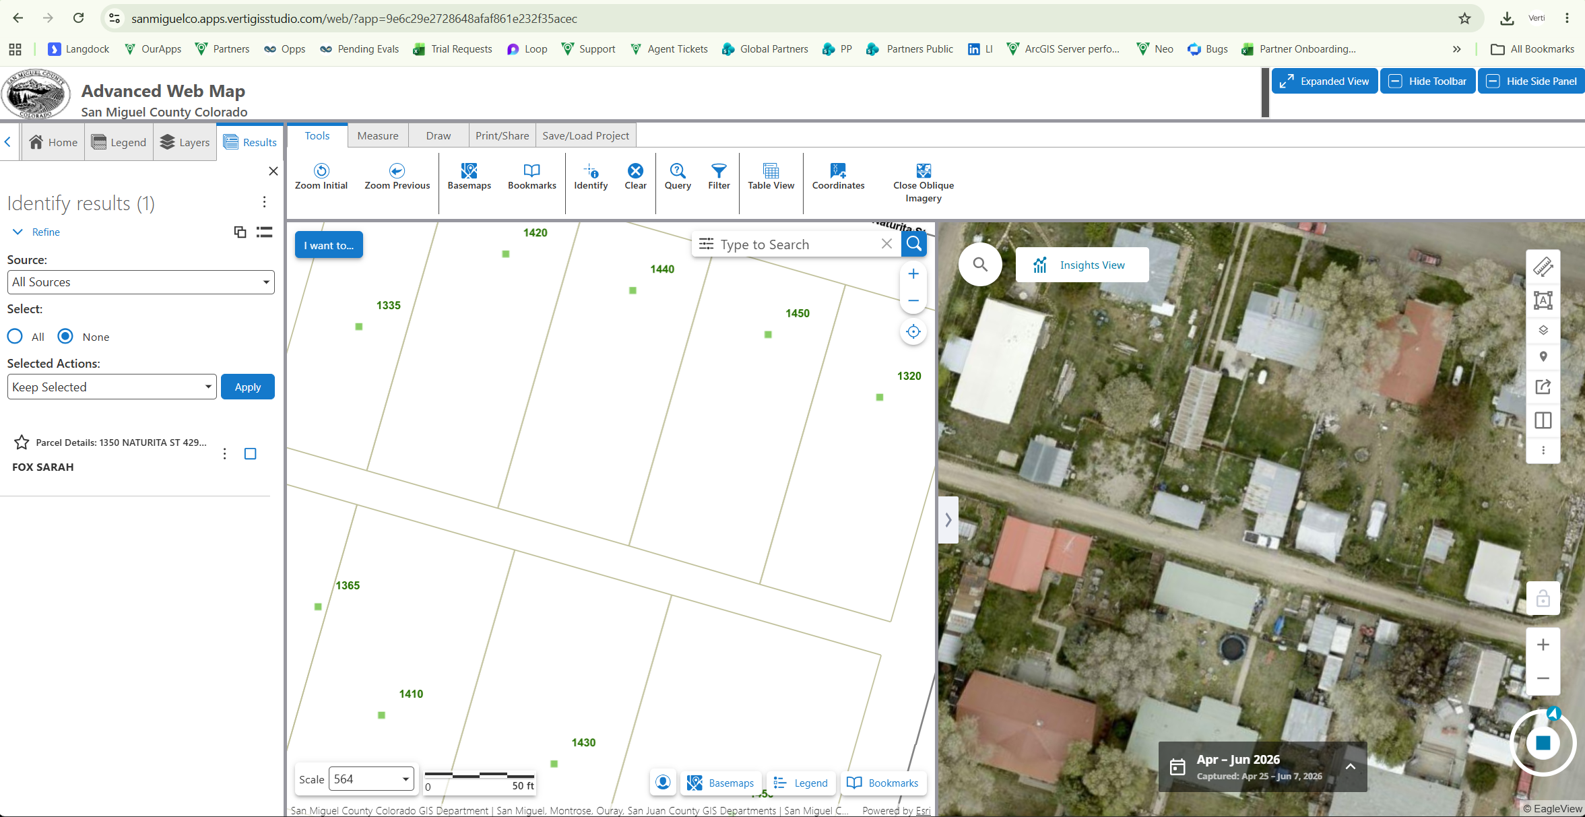Open Parcel Details result options menu
Viewport: 1585px width, 817px height.
(225, 454)
